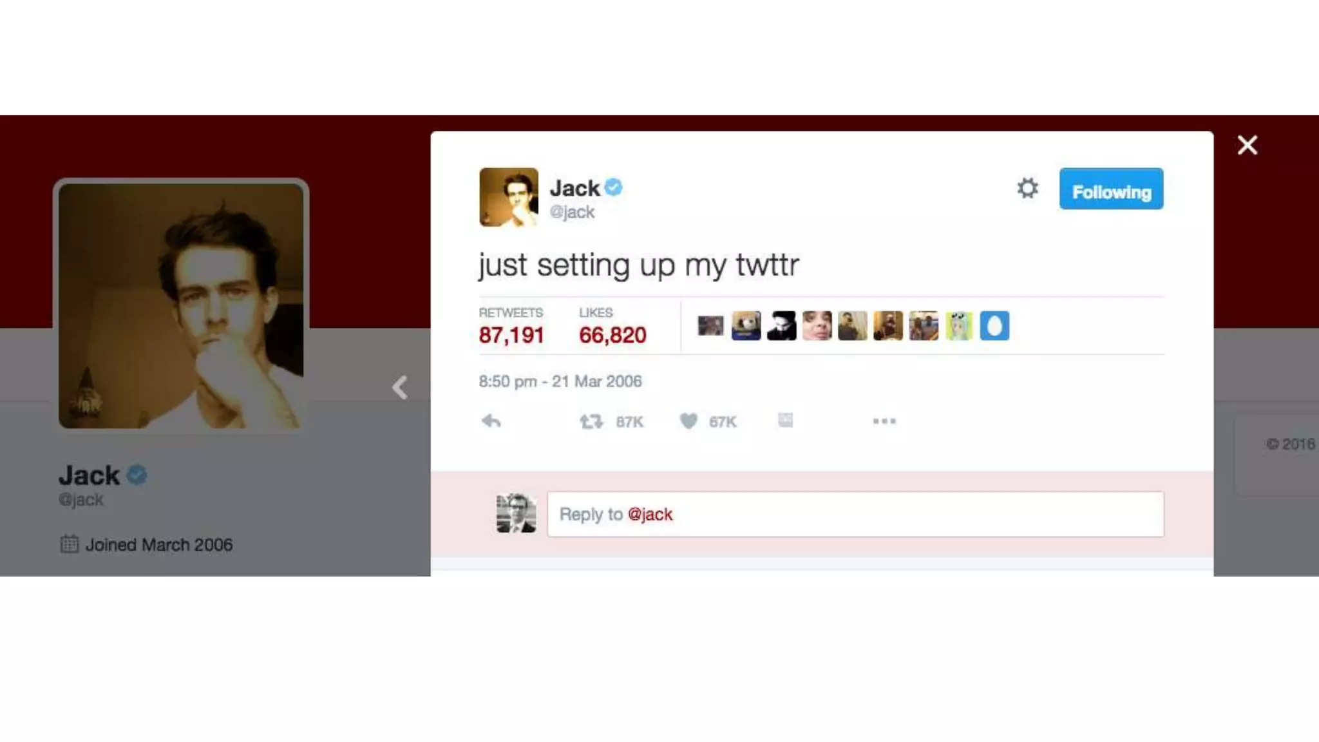This screenshot has width=1319, height=742.
Task: Open the tweet activity image icon
Action: [x=785, y=420]
